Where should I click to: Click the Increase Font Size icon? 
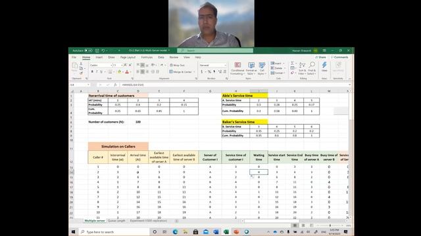click(x=126, y=66)
